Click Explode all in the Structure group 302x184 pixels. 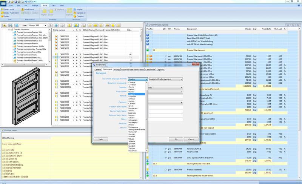[x=80, y=13]
